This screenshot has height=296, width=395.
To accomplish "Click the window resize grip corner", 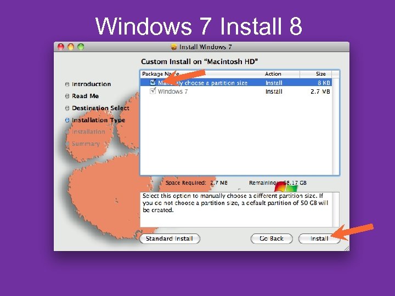I will tap(347, 248).
